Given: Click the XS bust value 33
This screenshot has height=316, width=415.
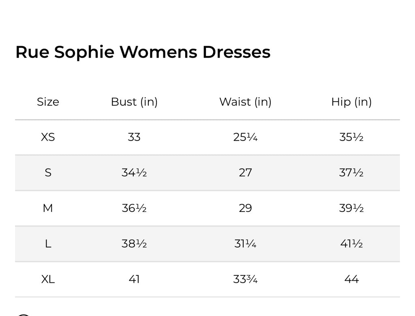Looking at the screenshot, I should tap(134, 137).
